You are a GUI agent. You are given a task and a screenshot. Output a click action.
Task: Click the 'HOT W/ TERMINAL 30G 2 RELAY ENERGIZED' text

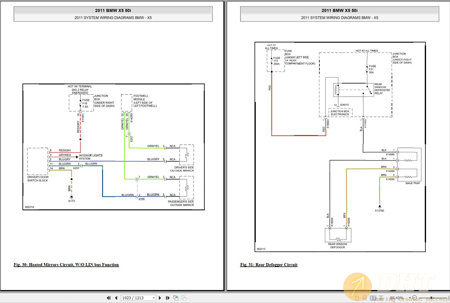[80, 90]
